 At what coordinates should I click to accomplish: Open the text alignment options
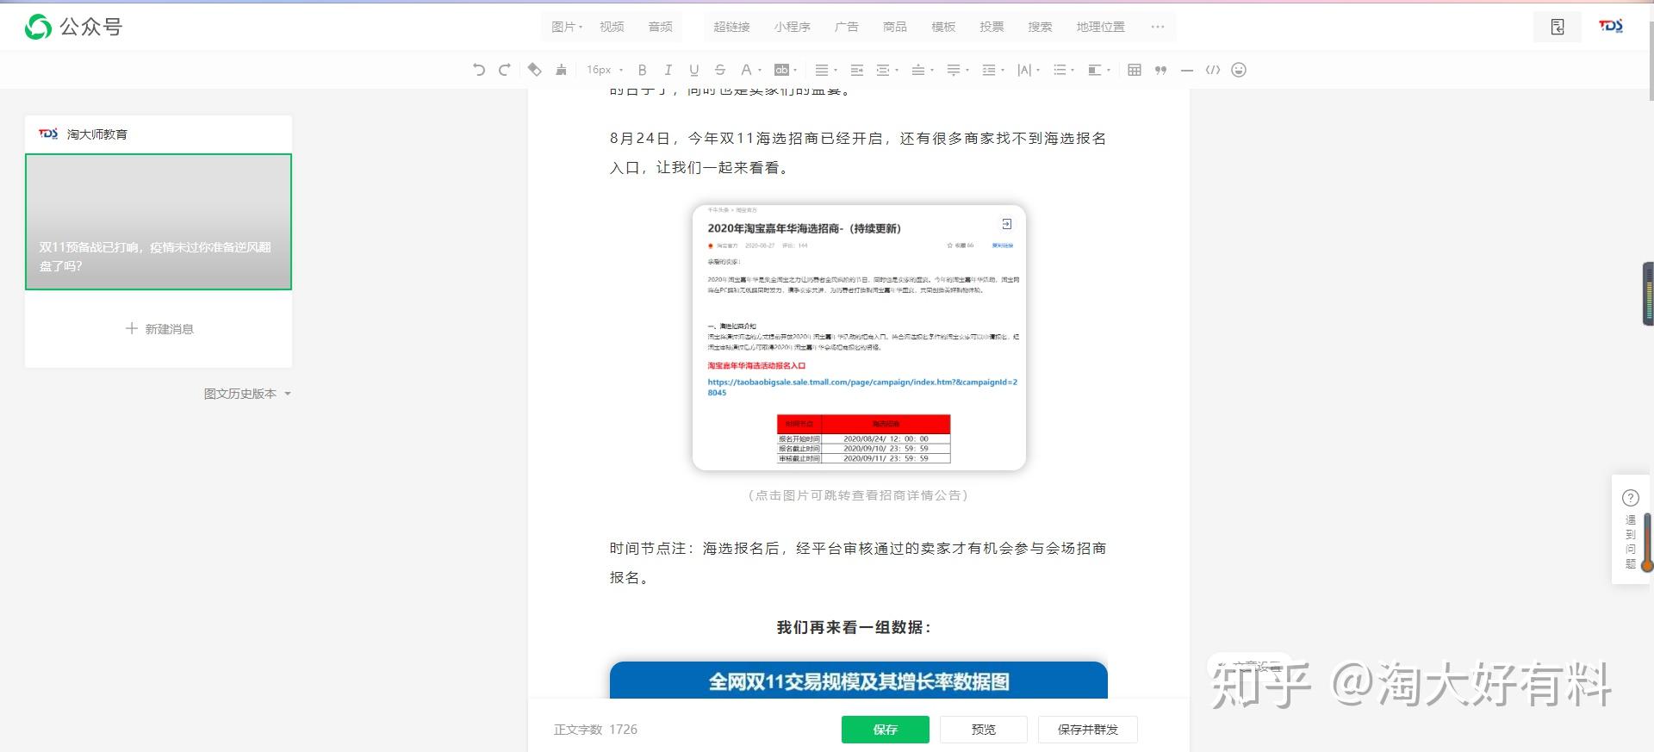coord(826,70)
